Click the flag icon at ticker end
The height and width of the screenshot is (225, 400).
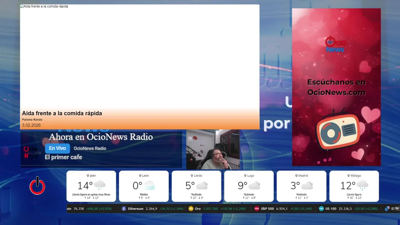pos(387,208)
